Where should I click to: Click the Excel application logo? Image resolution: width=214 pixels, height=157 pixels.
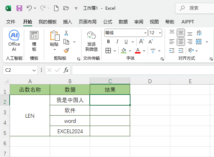pyautogui.click(x=8, y=8)
